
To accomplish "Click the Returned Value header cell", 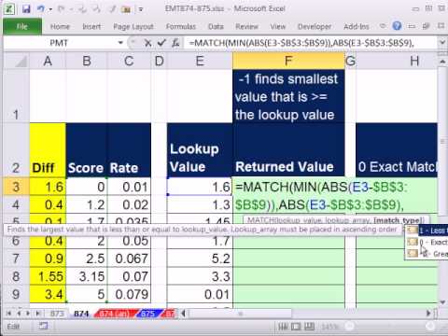I will pyautogui.click(x=288, y=150).
